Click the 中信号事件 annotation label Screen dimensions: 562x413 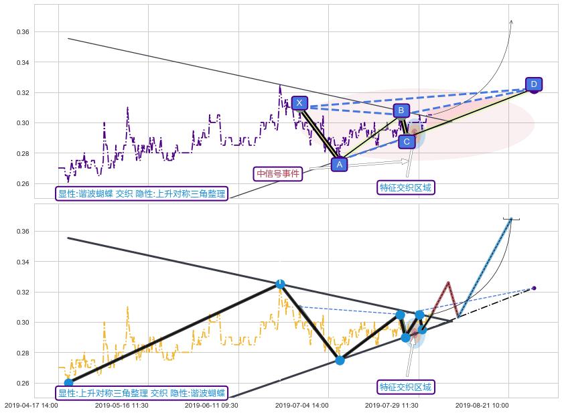277,174
